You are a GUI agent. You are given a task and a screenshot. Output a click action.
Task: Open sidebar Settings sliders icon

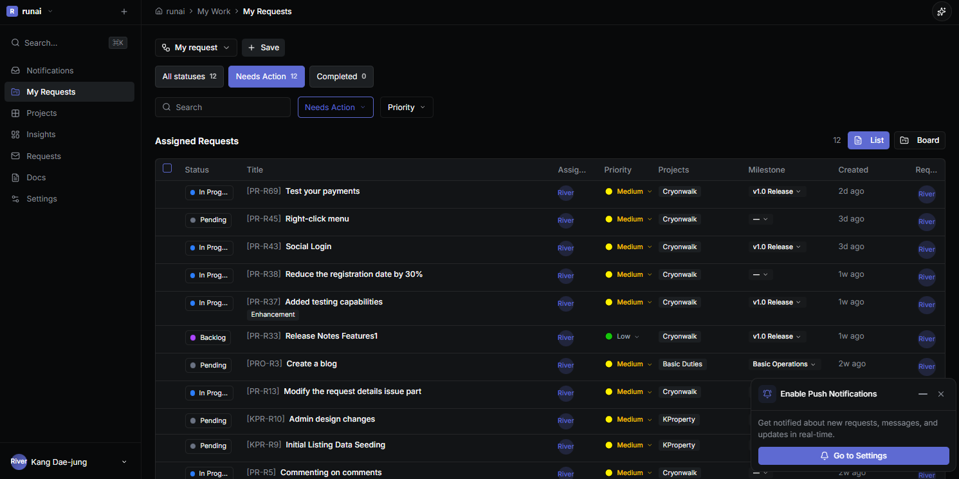[x=15, y=199]
